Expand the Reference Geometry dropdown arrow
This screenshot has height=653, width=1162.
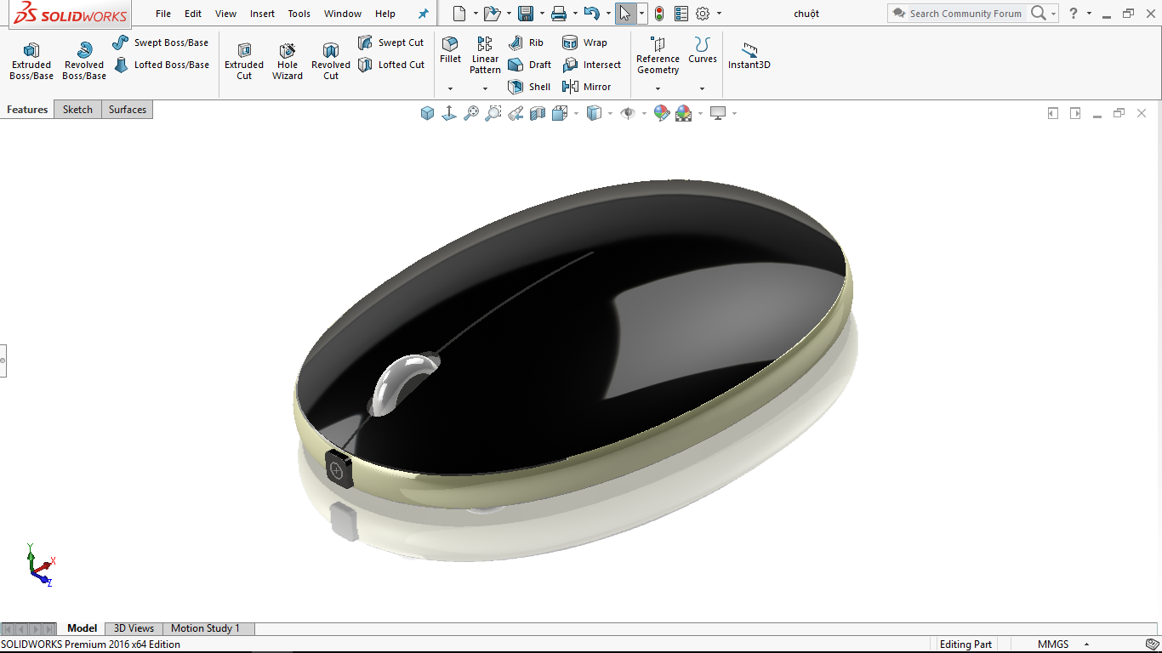coord(658,88)
